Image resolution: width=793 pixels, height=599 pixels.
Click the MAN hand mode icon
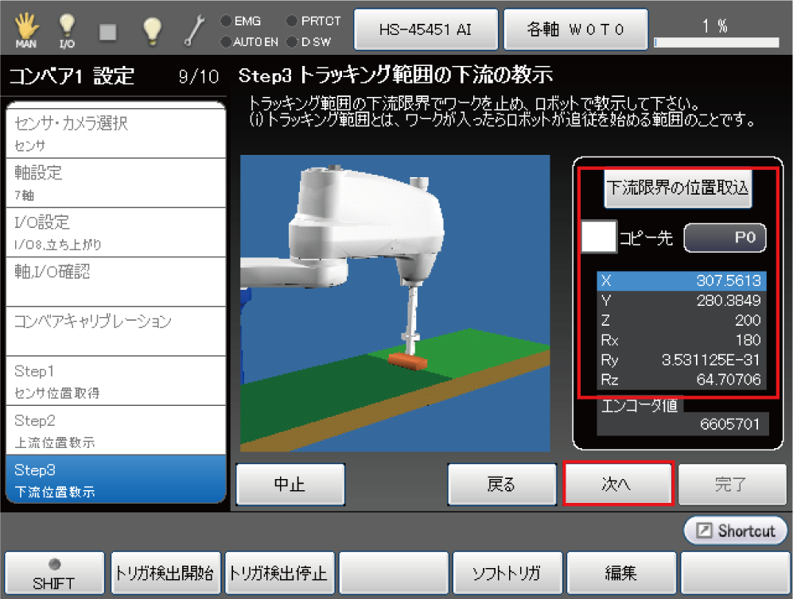pos(25,29)
